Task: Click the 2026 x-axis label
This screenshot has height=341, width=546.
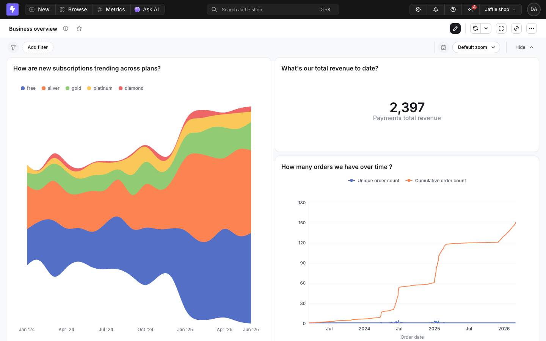Action: 504,329
